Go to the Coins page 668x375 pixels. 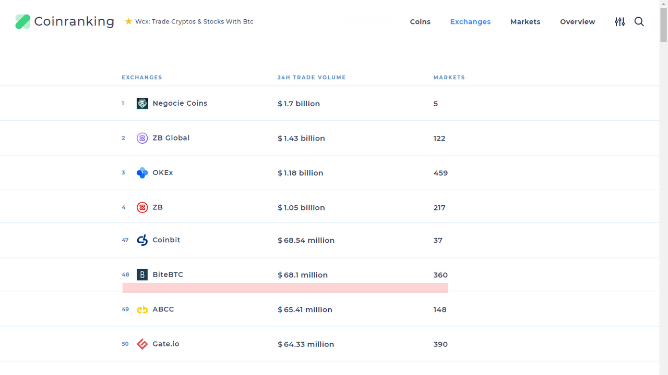click(x=420, y=22)
